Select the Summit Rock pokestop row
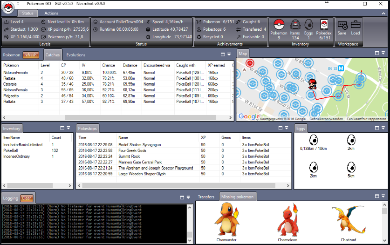 (x=183, y=157)
